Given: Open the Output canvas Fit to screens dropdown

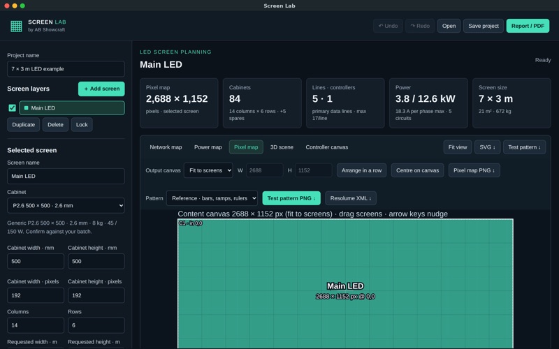Looking at the screenshot, I should pyautogui.click(x=208, y=170).
